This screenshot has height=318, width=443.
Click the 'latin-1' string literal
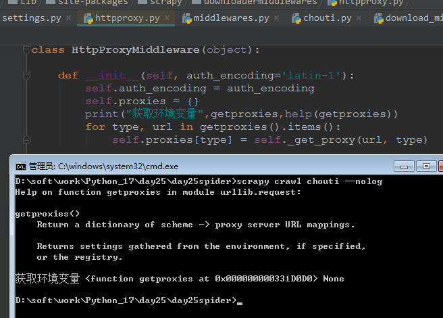click(311, 75)
